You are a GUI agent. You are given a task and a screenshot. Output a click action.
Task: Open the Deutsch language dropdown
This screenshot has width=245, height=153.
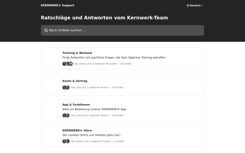click(195, 5)
